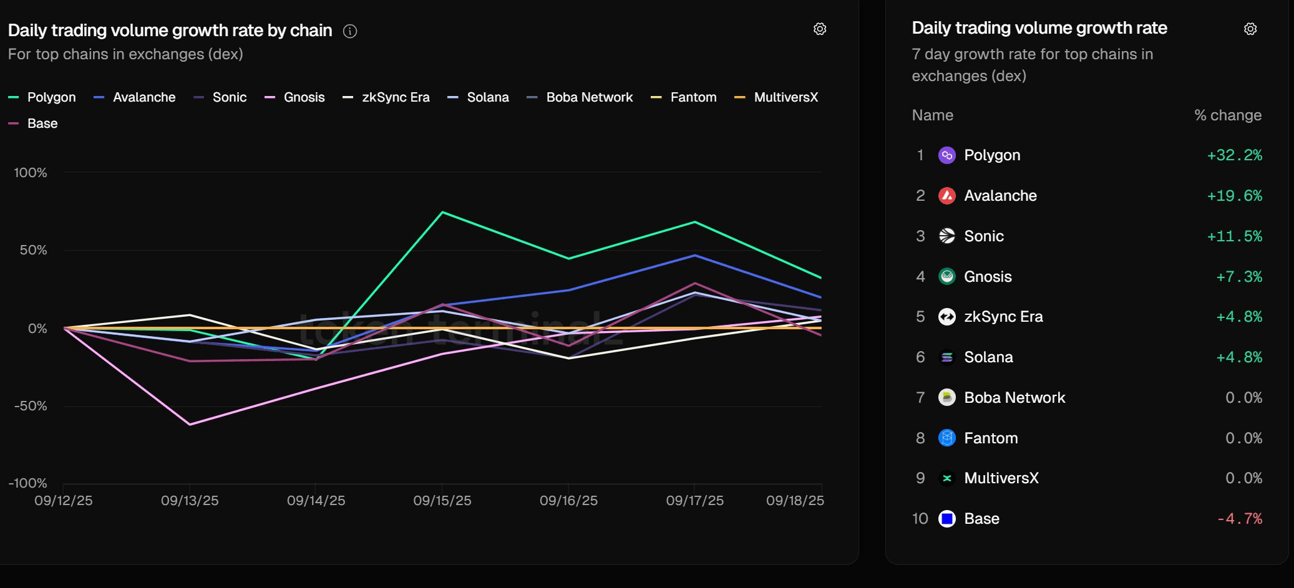The width and height of the screenshot is (1294, 588).
Task: Click Sonic's +11.5% value
Action: pos(1234,236)
